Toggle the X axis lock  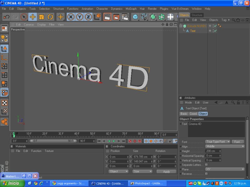pos(71,17)
